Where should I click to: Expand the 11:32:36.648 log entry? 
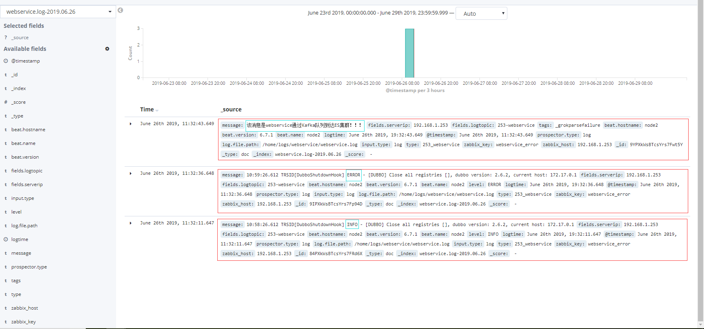[x=131, y=174]
